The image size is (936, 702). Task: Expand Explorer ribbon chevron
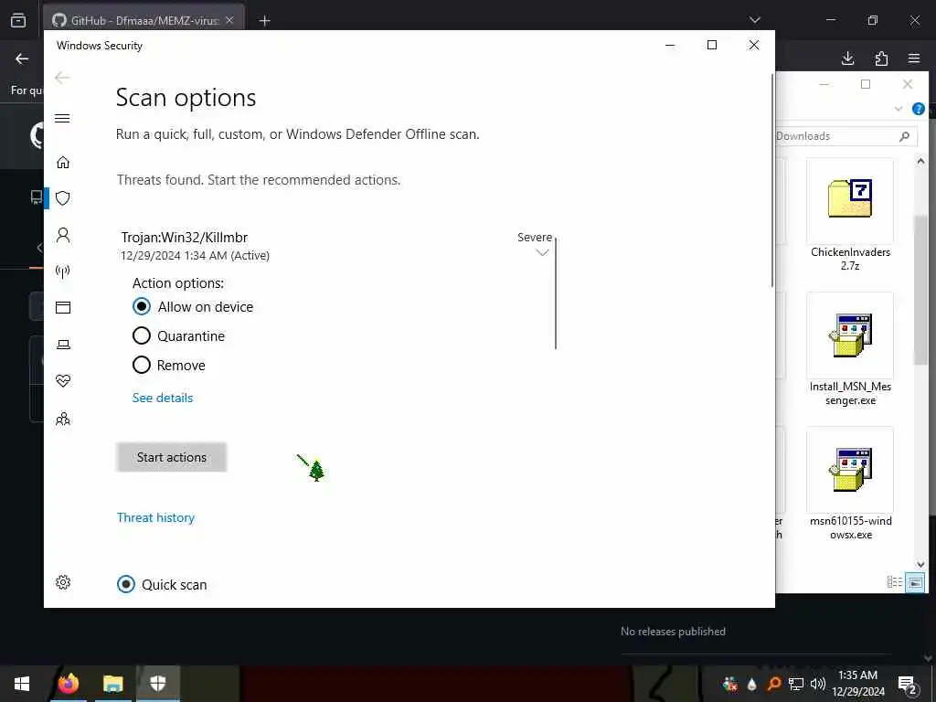tap(898, 109)
